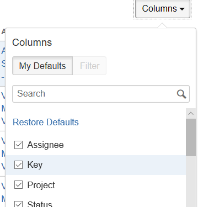The image size is (203, 207).
Task: Click the Columns heading in the popup
Action: click(32, 43)
